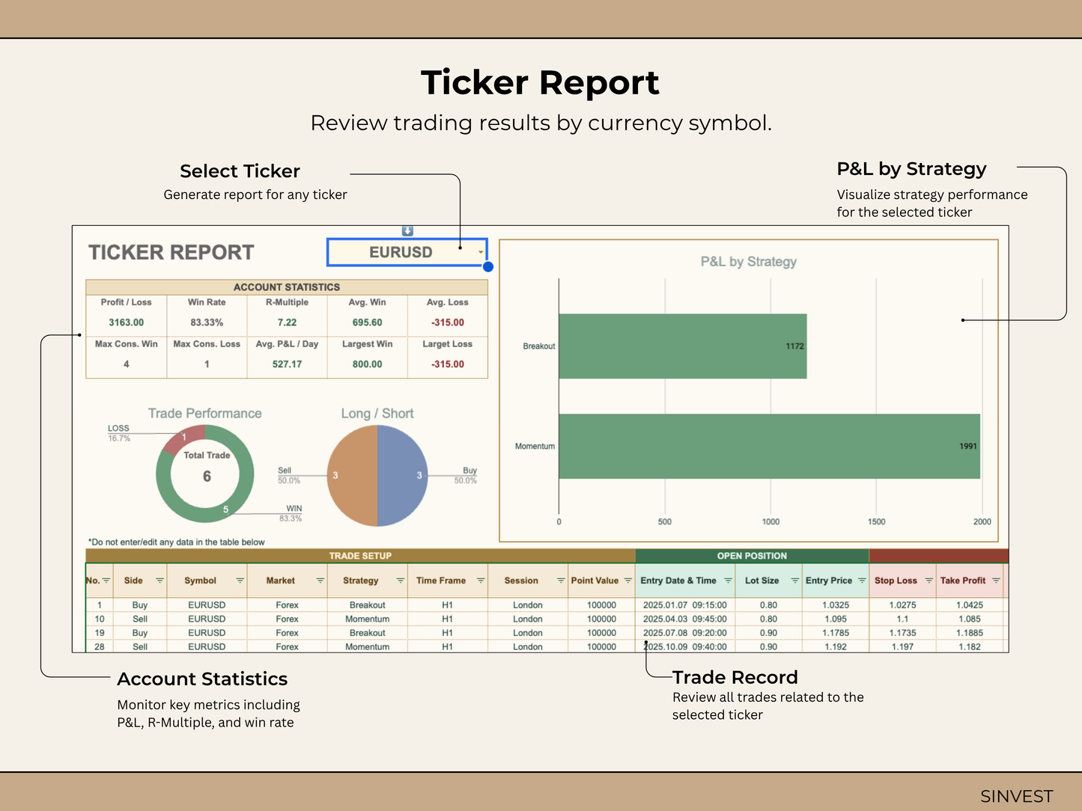Click the OPEN POSITION section header
Screen dimensions: 1082x811
pyautogui.click(x=752, y=556)
